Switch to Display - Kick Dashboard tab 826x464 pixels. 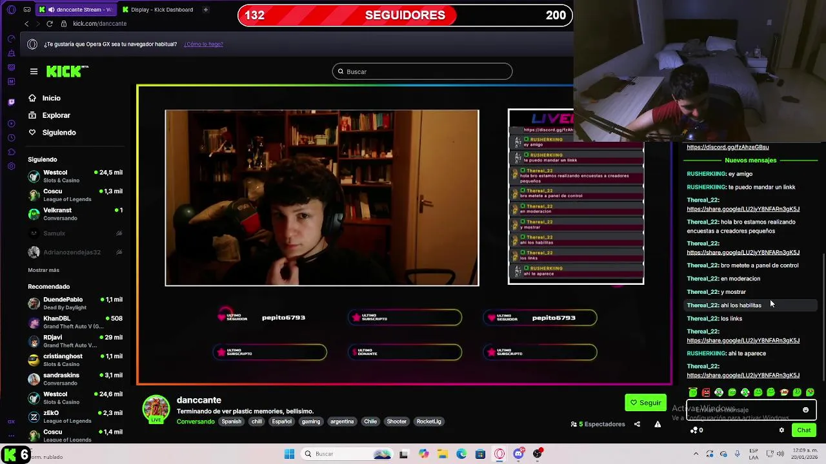157,10
